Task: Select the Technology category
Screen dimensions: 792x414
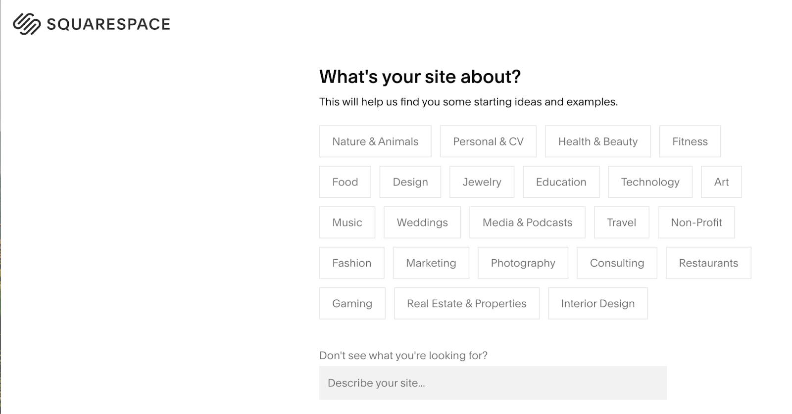Action: 650,182
